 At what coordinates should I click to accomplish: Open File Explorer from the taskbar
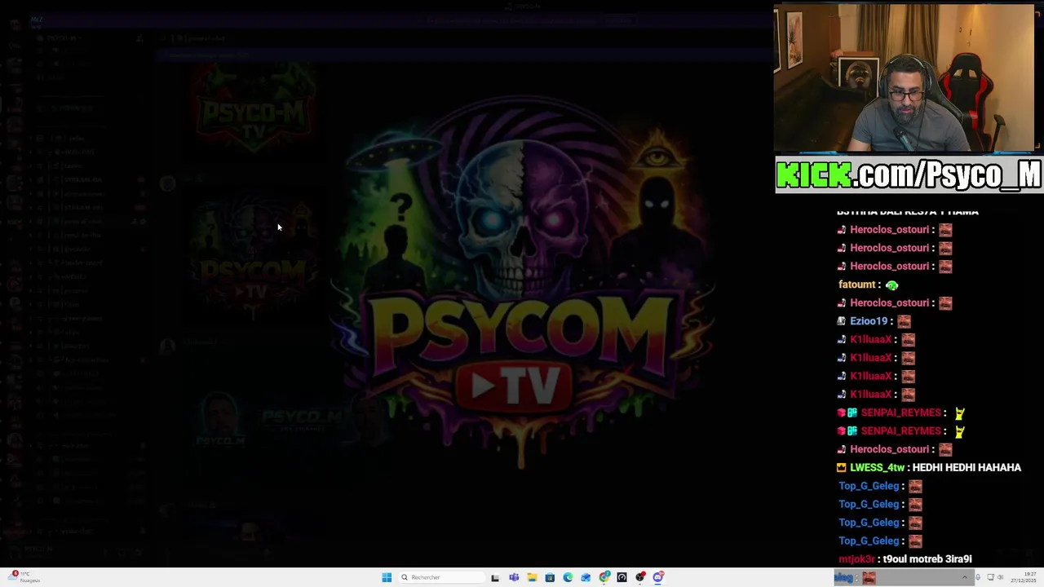click(532, 577)
